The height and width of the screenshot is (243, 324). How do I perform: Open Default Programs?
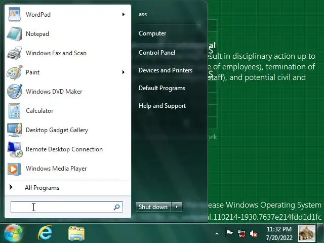pyautogui.click(x=162, y=88)
